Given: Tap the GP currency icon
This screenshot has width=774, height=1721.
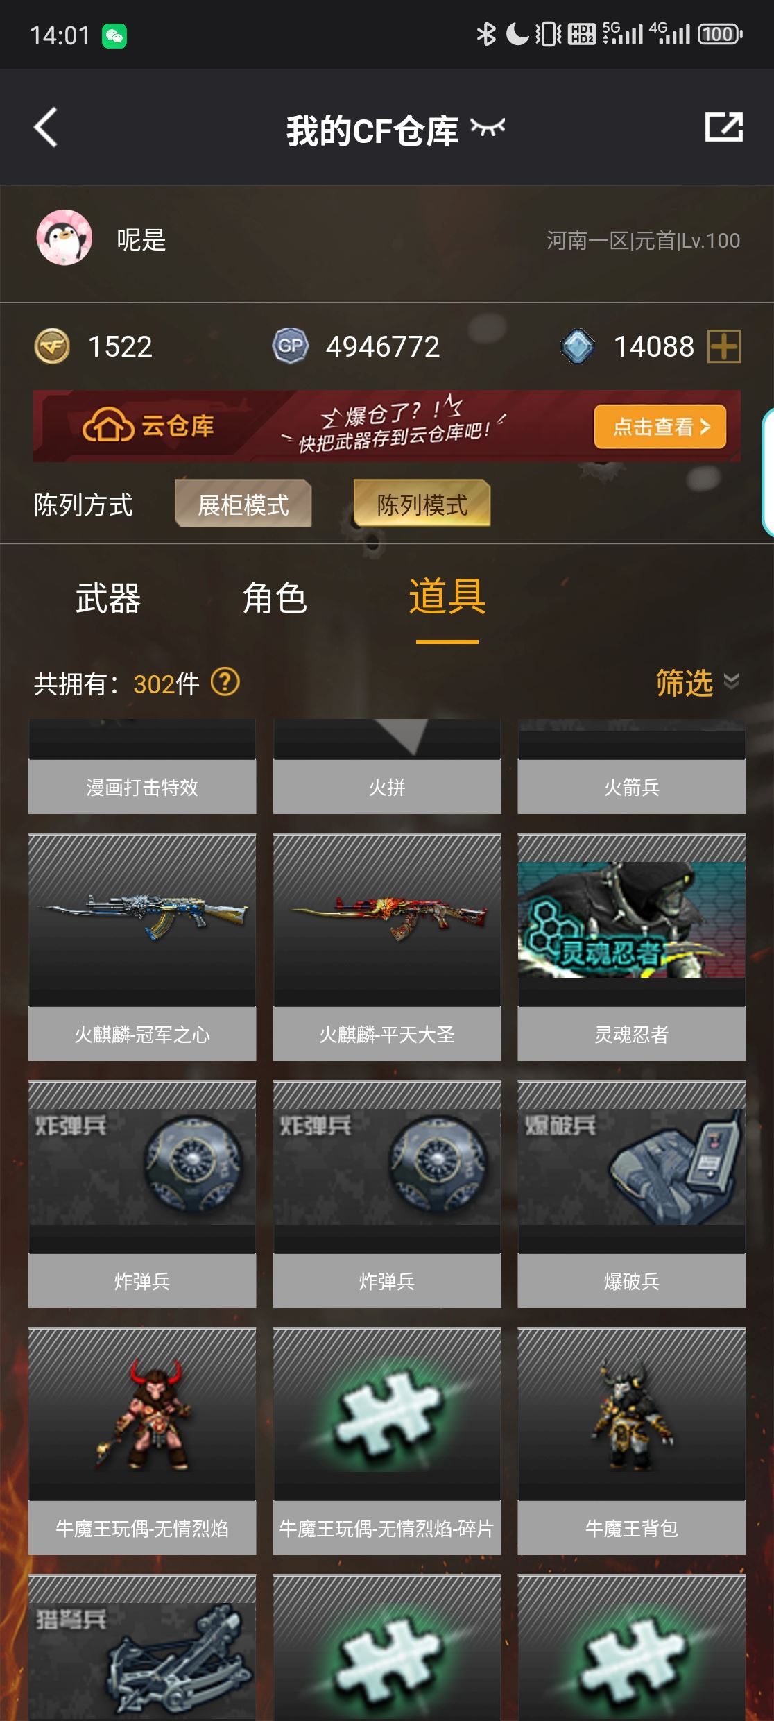Looking at the screenshot, I should tap(290, 346).
